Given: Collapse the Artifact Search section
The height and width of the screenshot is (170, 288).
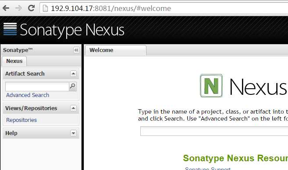Looking at the screenshot, I should 73,74.
